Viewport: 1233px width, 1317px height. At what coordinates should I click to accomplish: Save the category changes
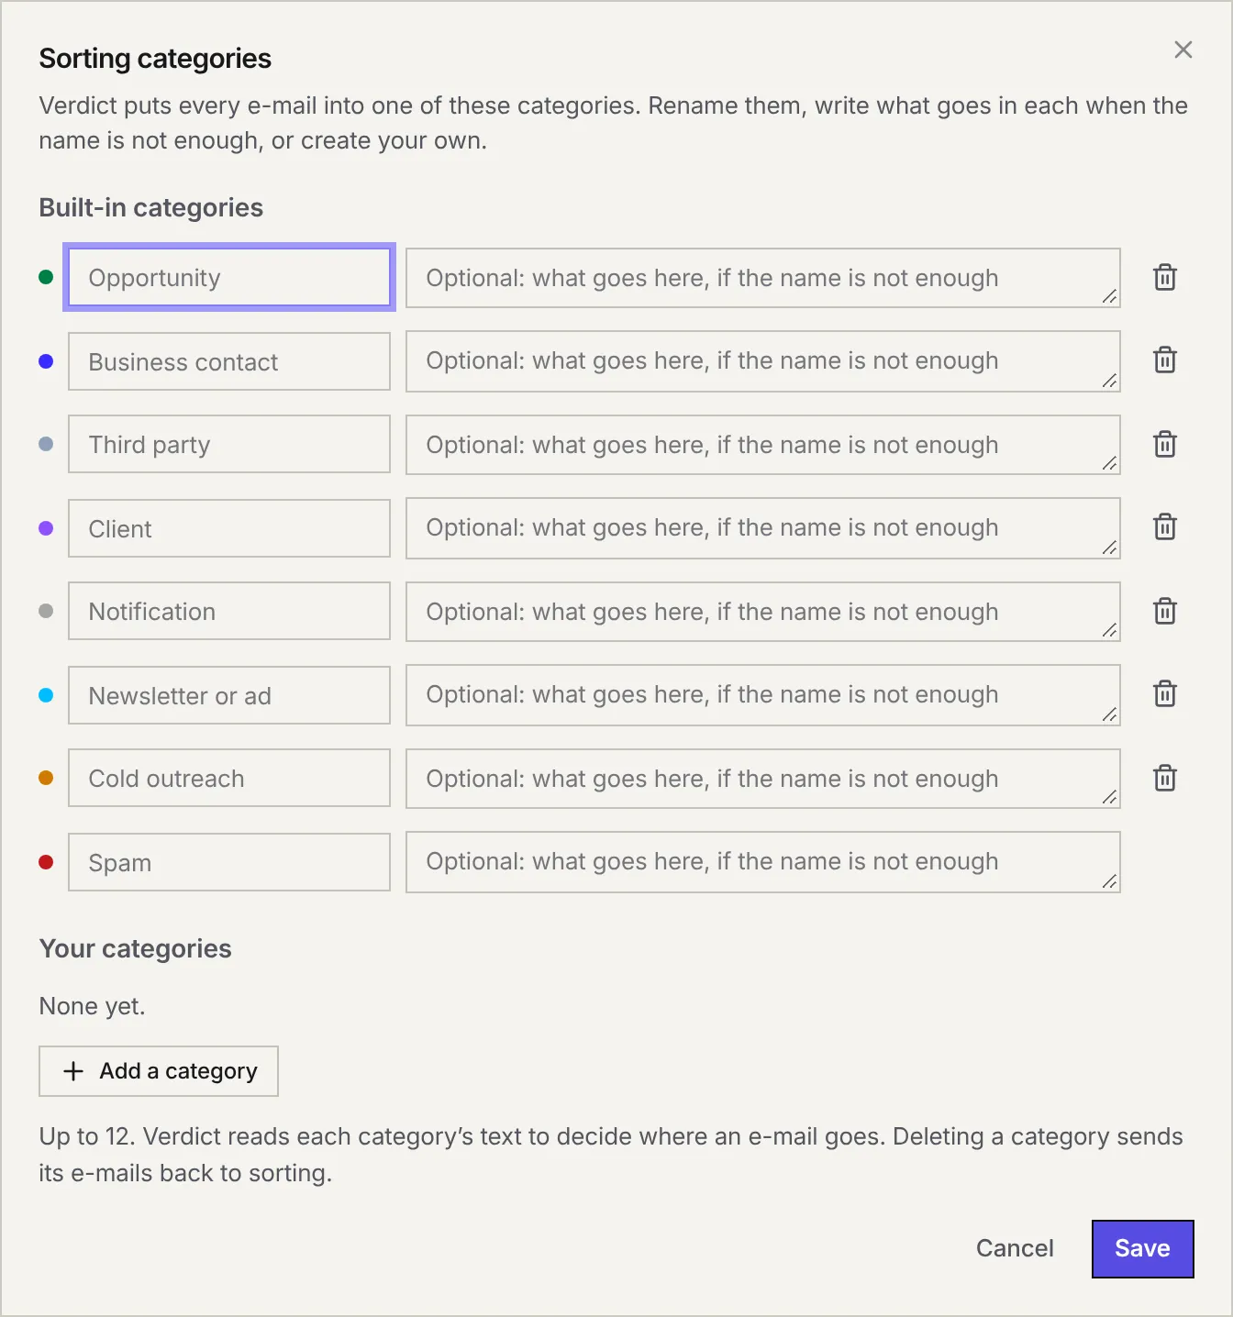[1143, 1248]
